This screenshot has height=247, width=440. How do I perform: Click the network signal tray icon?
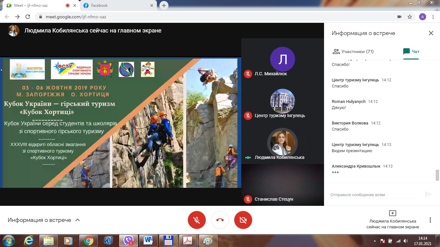coord(398,241)
